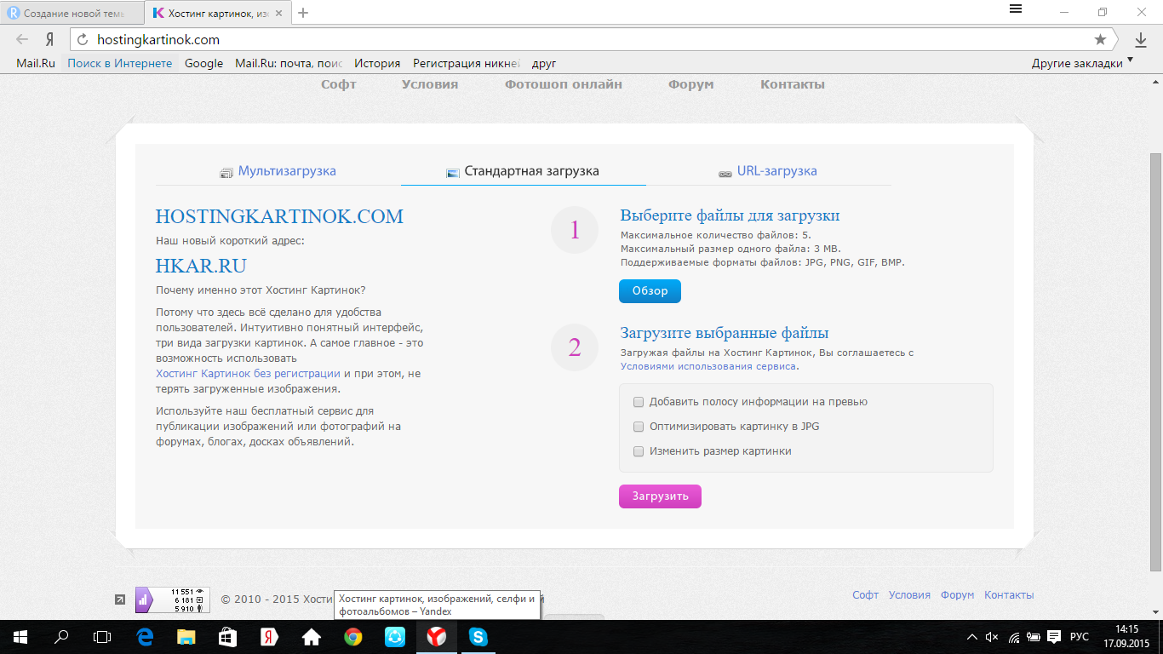This screenshot has height=654, width=1163.
Task: Reload the page with refresh icon
Action: point(83,39)
